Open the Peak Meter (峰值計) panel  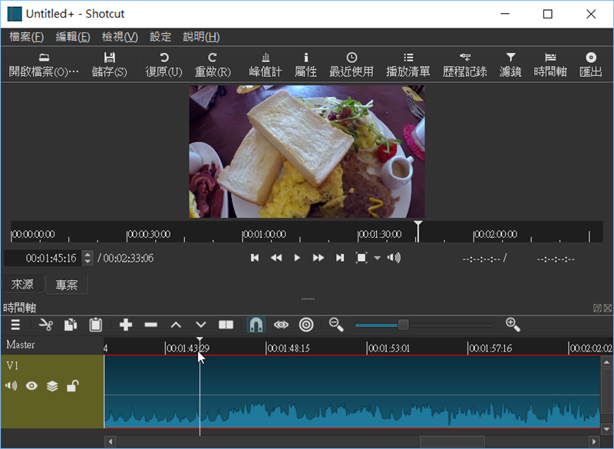[266, 64]
